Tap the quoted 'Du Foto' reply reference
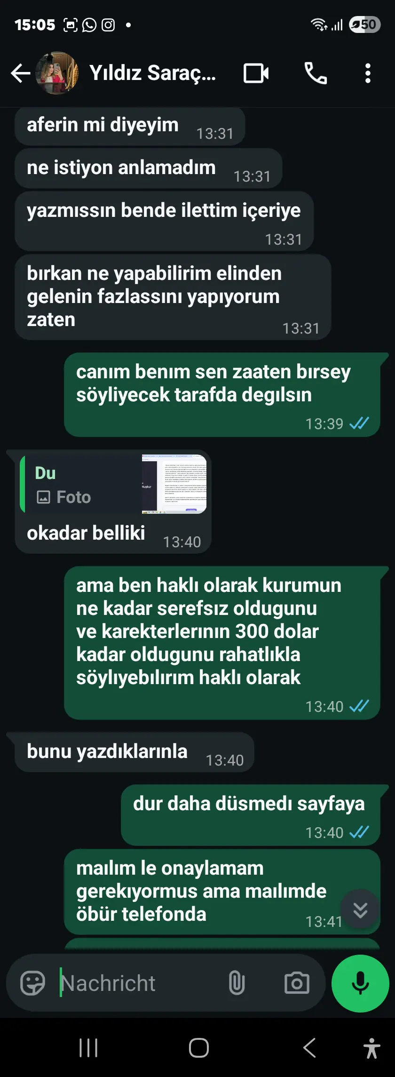This screenshot has width=395, height=1077. pos(113,484)
